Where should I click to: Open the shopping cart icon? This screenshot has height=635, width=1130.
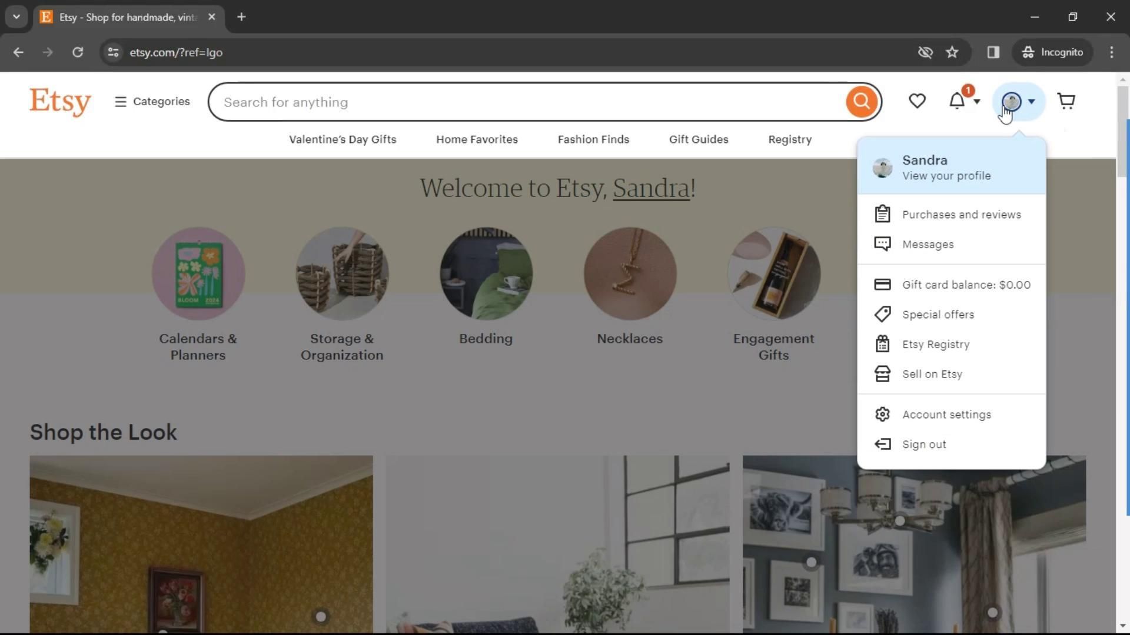coord(1066,101)
